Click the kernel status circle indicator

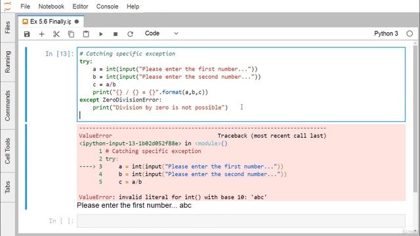coord(409,33)
